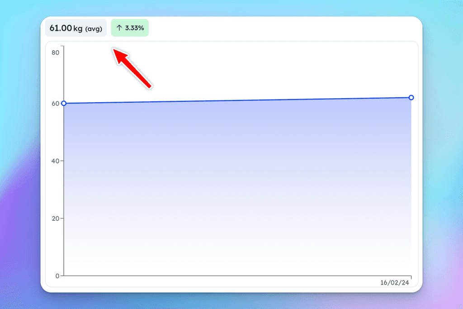The width and height of the screenshot is (463, 309).
Task: Click the 3.33% increase badge
Action: pyautogui.click(x=130, y=28)
